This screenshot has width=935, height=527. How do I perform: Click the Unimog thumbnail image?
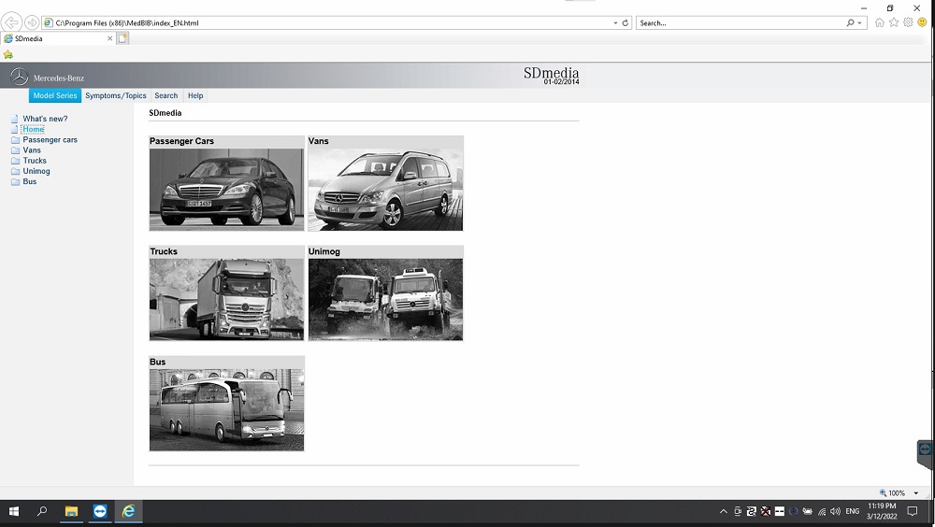pos(385,299)
